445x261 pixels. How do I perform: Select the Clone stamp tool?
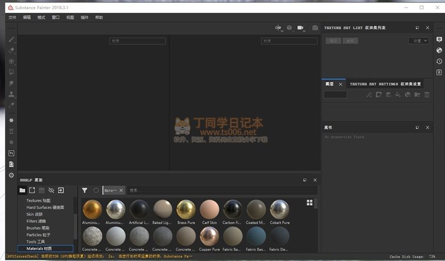coord(11,94)
